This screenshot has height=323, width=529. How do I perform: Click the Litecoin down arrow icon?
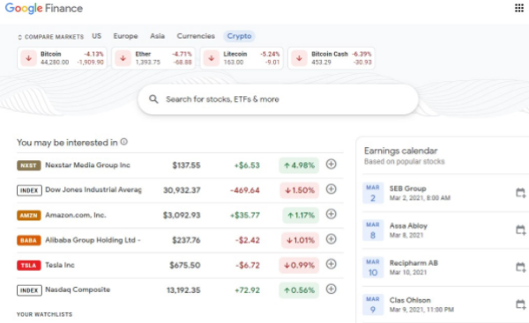[212, 58]
